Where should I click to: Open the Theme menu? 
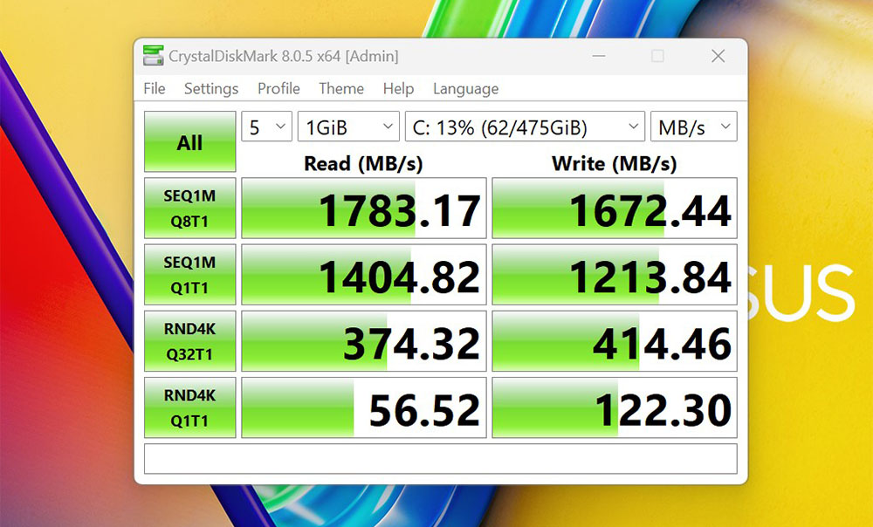point(341,88)
